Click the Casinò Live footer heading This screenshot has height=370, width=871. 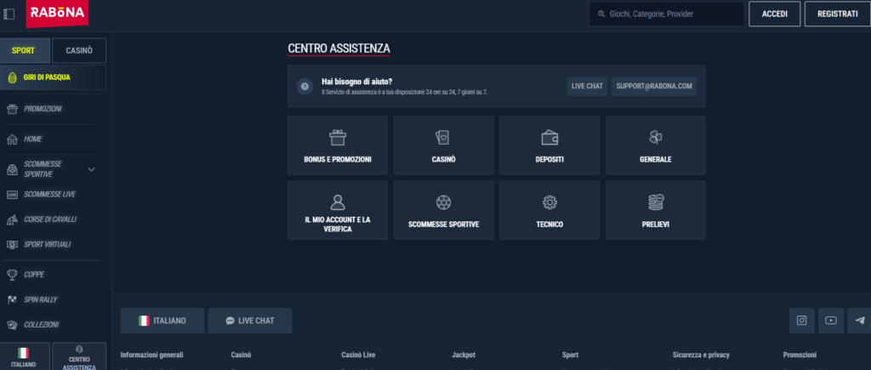pos(358,355)
